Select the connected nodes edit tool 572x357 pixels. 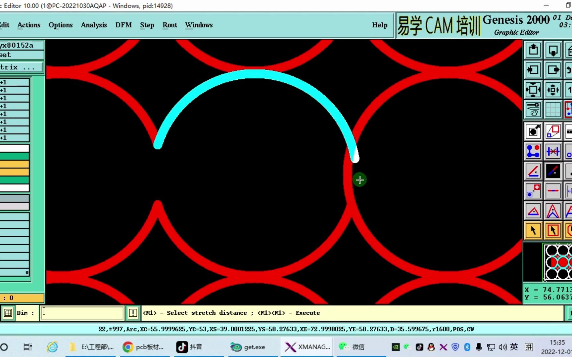533,151
